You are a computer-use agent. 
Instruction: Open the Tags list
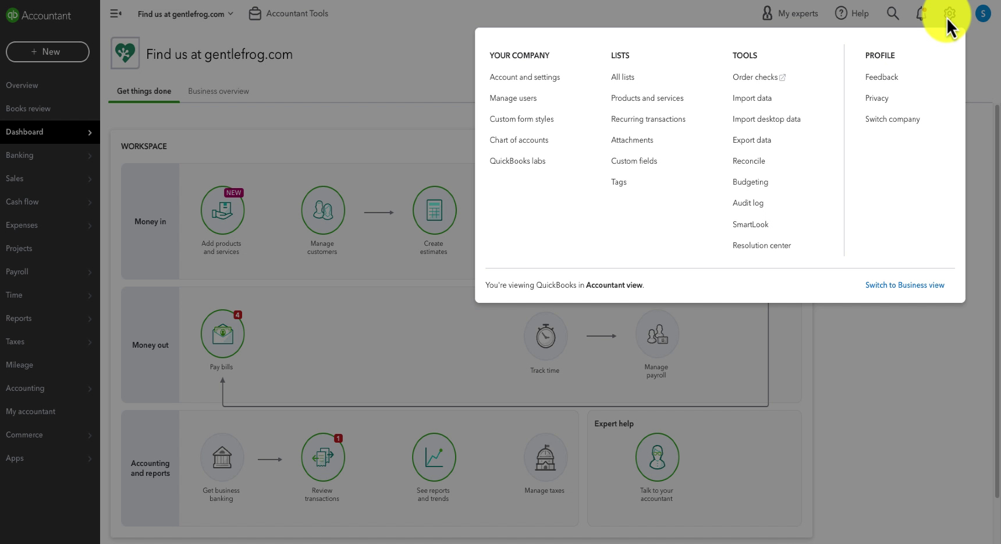[x=619, y=182]
